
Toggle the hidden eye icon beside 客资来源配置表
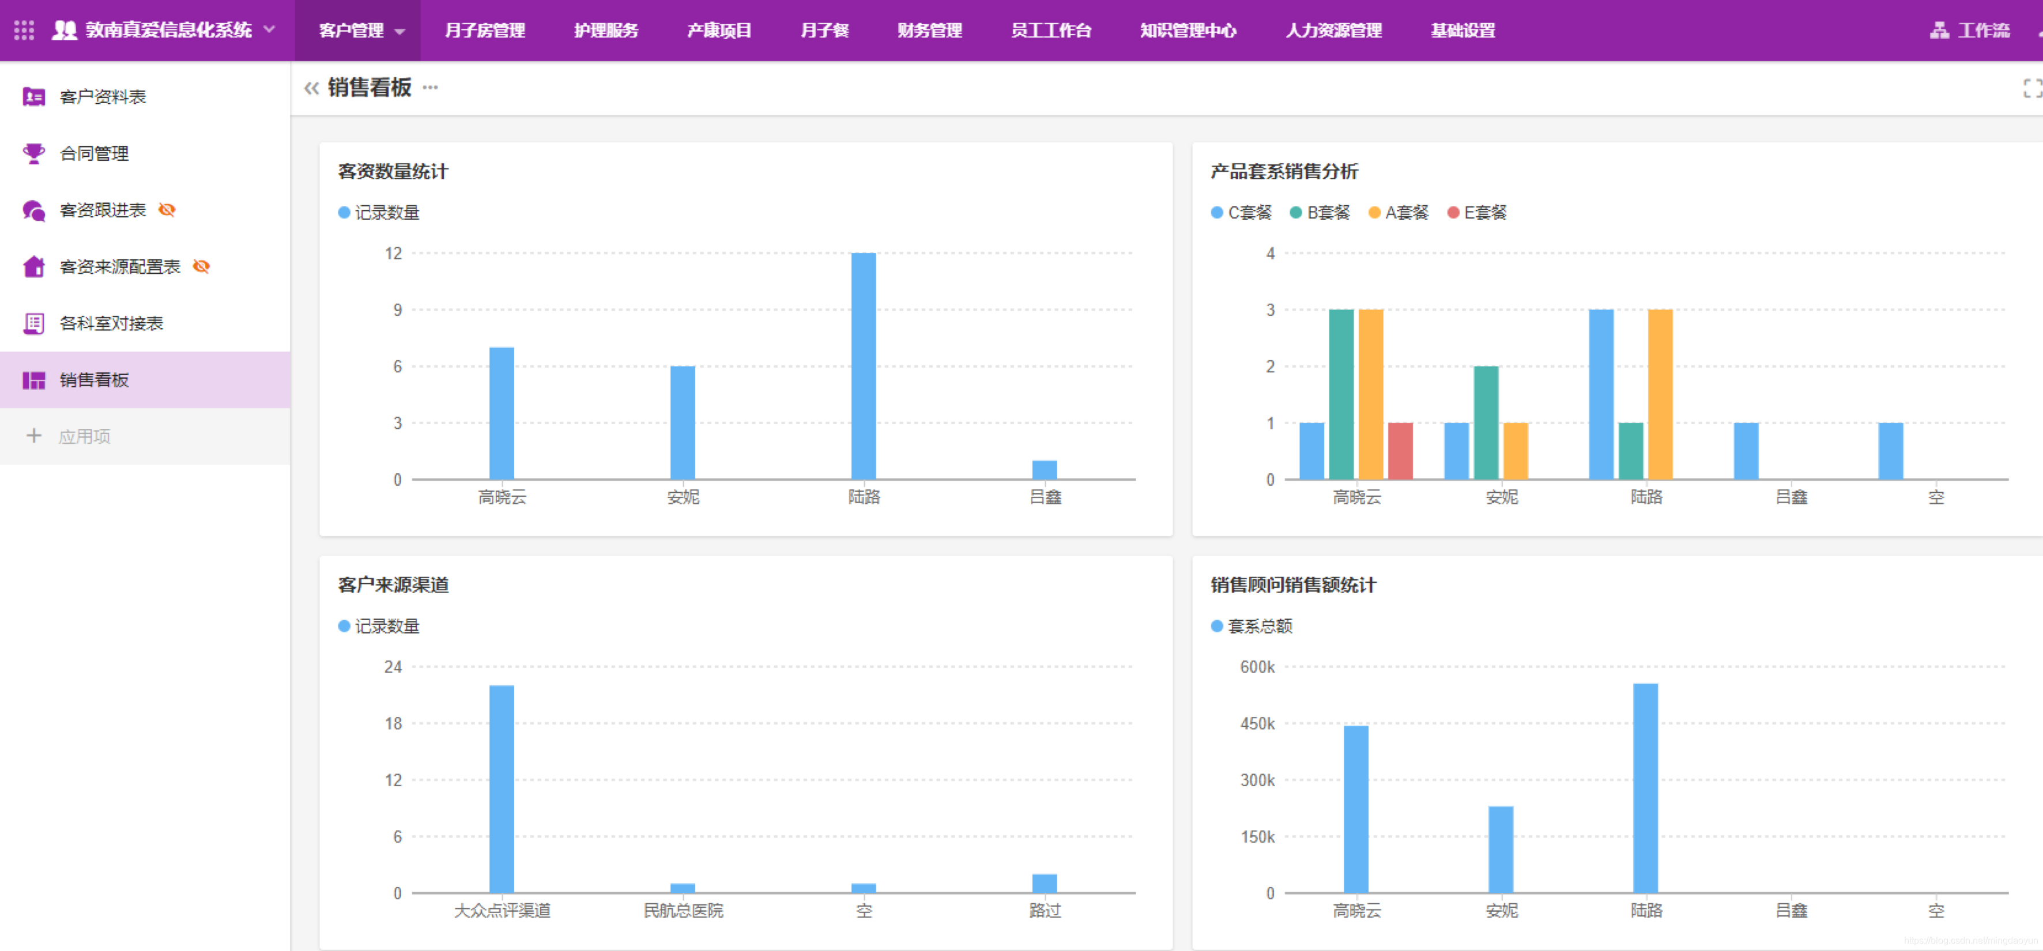pyautogui.click(x=201, y=266)
